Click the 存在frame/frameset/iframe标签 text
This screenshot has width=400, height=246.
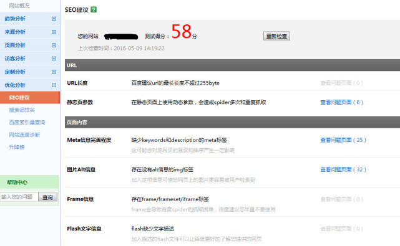(x=170, y=199)
